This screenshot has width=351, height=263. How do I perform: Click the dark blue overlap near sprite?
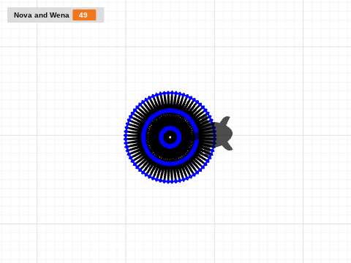(x=197, y=136)
